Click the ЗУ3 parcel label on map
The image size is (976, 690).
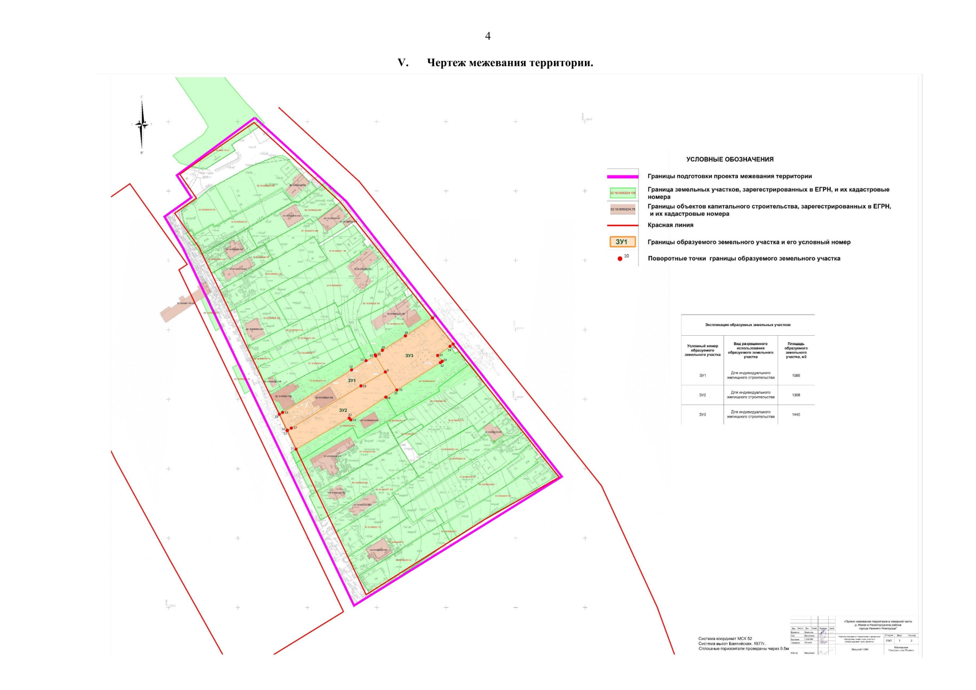409,356
